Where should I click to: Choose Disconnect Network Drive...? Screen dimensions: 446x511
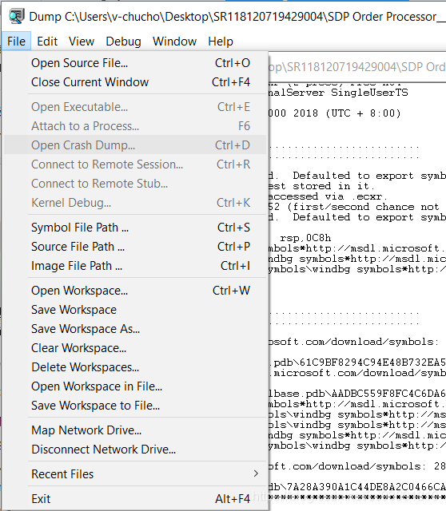tap(135, 450)
